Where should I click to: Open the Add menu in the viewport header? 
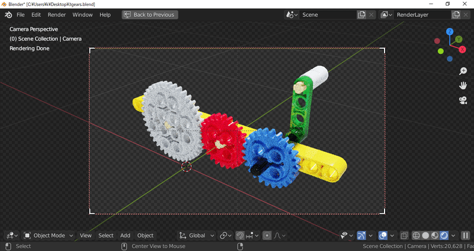pyautogui.click(x=125, y=236)
